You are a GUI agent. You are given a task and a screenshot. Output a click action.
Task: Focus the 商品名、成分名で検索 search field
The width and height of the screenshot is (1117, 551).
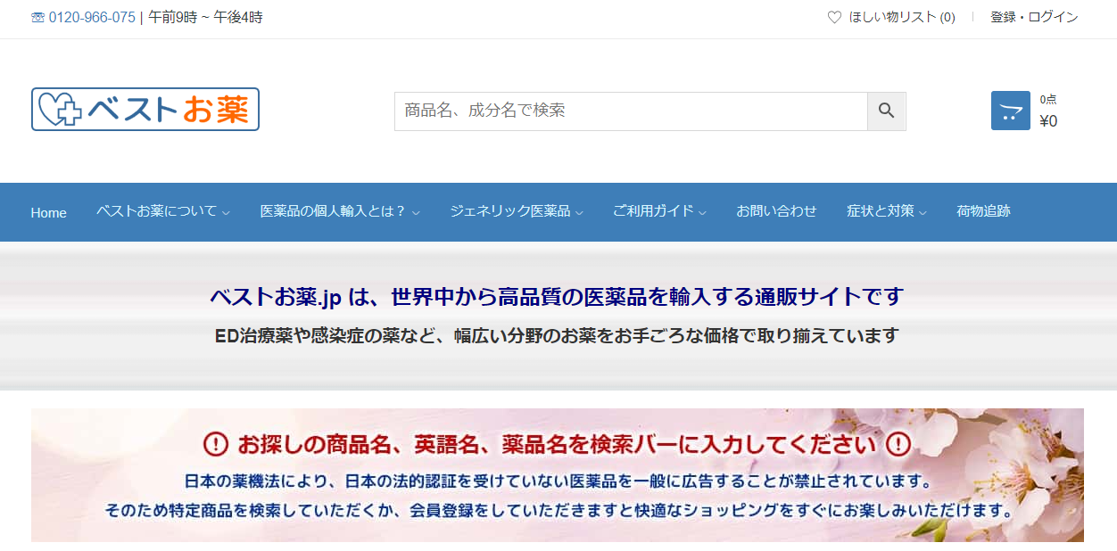[x=630, y=111]
